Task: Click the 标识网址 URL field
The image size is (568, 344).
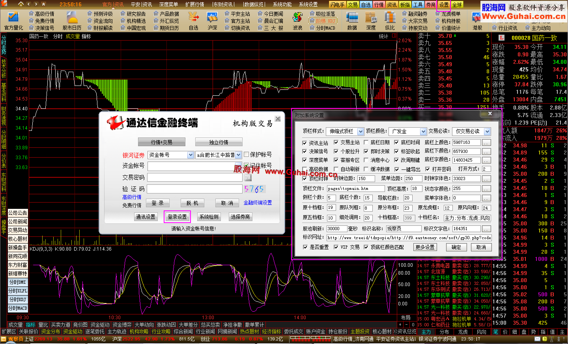Action: [409, 238]
